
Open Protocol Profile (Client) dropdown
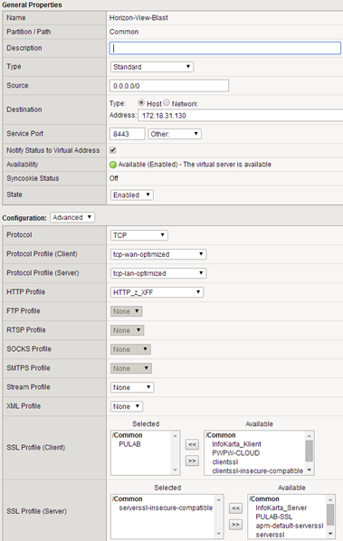click(158, 254)
